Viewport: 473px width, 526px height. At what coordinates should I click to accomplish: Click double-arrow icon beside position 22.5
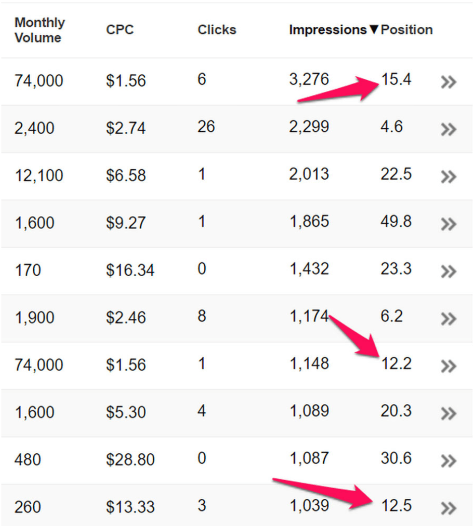pyautogui.click(x=449, y=177)
